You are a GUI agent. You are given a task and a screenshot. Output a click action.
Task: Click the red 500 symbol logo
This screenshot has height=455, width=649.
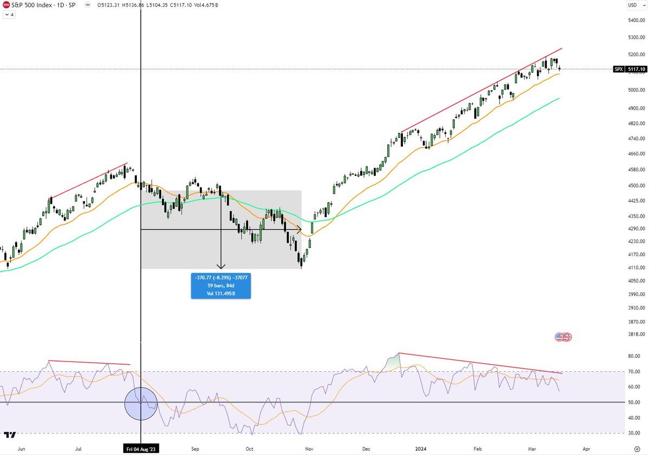pyautogui.click(x=6, y=4)
